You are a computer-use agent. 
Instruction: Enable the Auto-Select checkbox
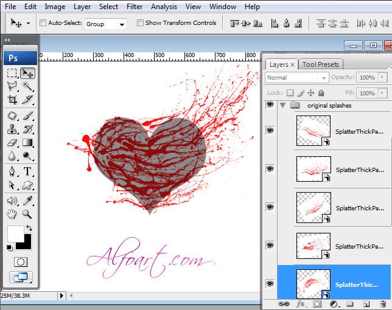43,23
